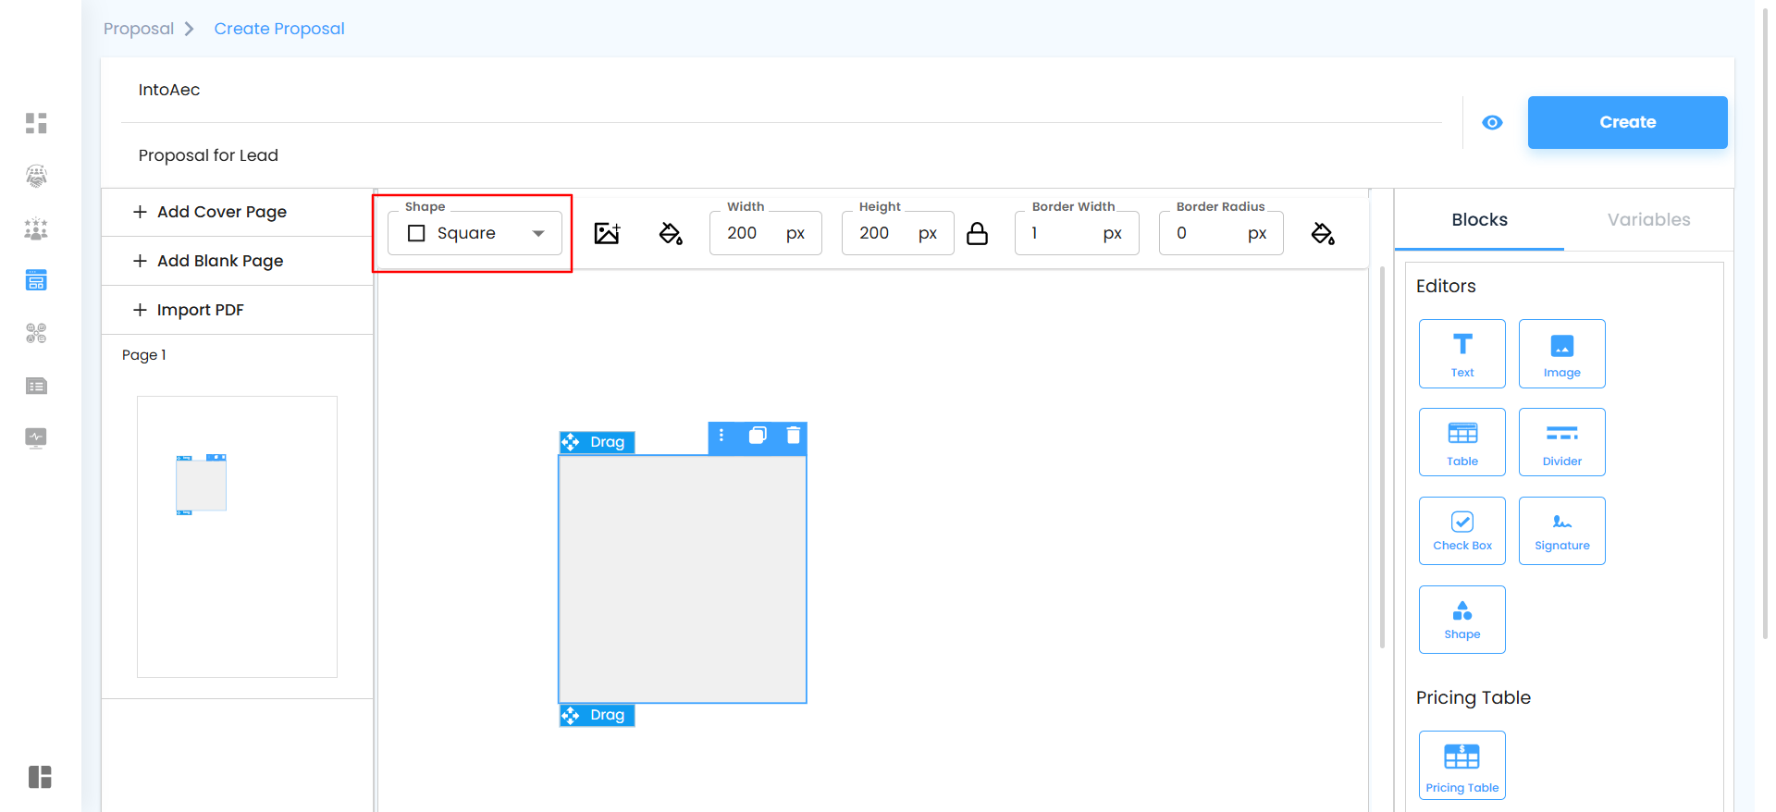This screenshot has height=812, width=1776.
Task: Add a Divider editor block
Action: (x=1562, y=442)
